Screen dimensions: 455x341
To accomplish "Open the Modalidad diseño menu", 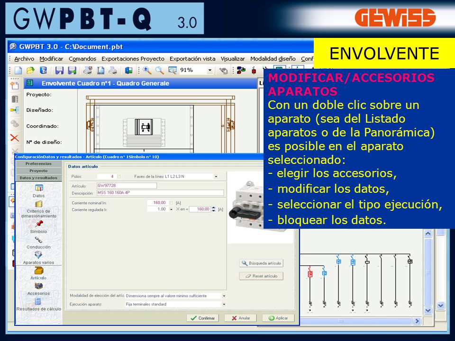I will click(273, 59).
